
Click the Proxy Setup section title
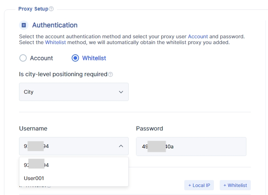(x=33, y=9)
